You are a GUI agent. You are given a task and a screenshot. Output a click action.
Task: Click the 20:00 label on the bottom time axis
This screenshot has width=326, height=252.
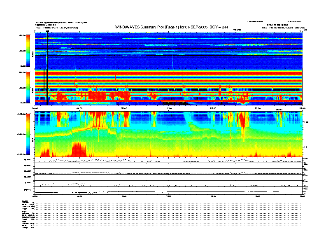coord(258,196)
